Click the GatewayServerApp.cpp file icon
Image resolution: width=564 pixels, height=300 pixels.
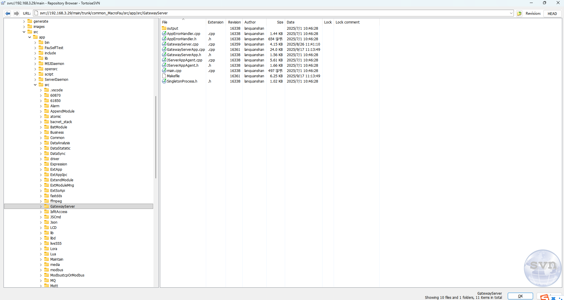(x=164, y=50)
